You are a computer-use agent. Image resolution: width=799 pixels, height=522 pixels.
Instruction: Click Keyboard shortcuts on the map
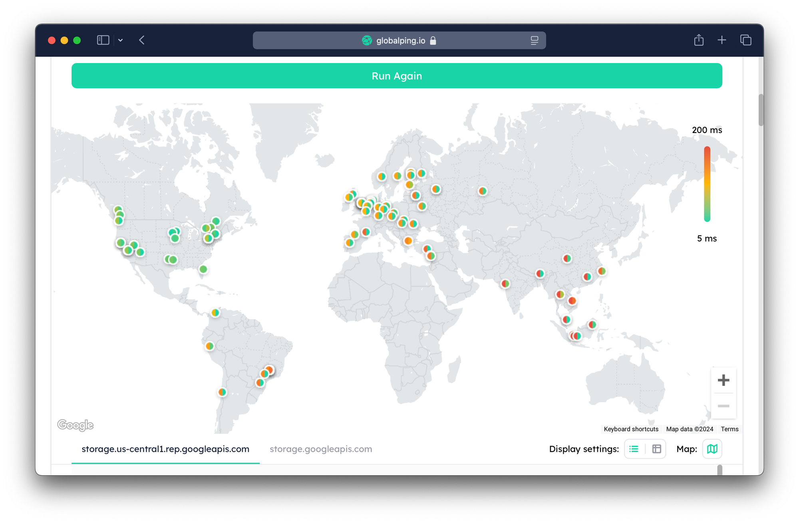(x=631, y=429)
